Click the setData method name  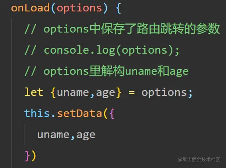pyautogui.click(x=79, y=113)
